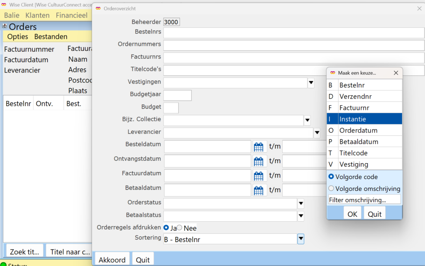Choose 'Volgorde omschrijving' sort option
Image resolution: width=425 pixels, height=266 pixels.
click(x=331, y=189)
